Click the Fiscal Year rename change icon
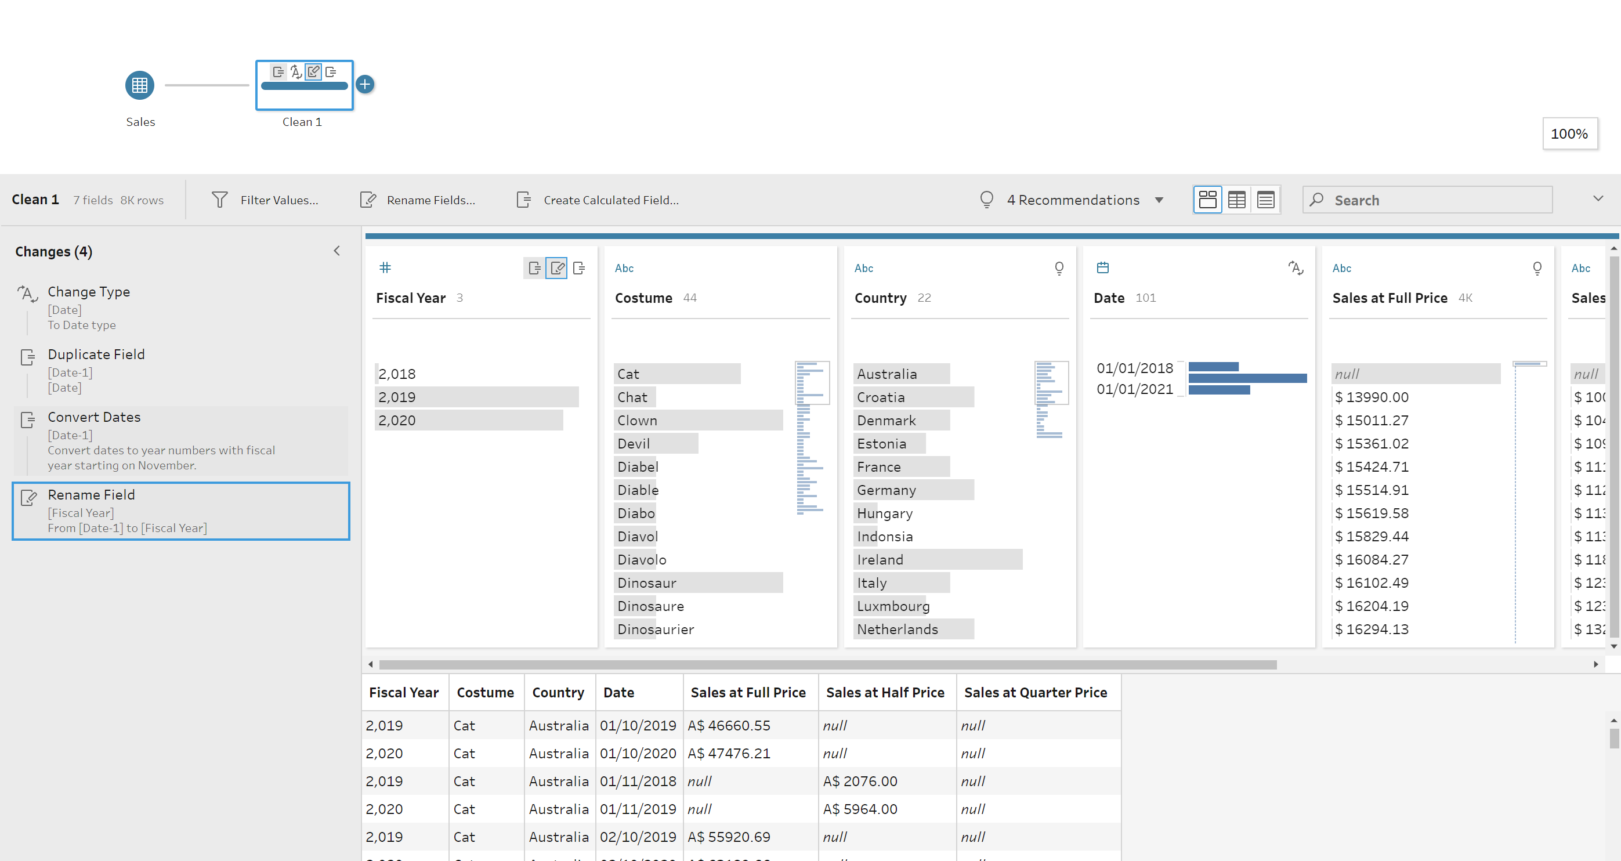Screen dimensions: 1621x861 (557, 268)
